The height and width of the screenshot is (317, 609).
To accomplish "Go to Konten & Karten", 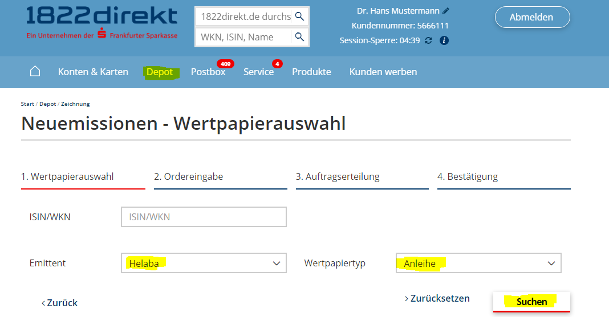I will [x=93, y=72].
